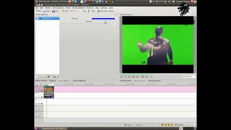Image resolution: width=231 pixels, height=130 pixels.
Task: Select the Blue Screen effect entry
Action: (48, 18)
